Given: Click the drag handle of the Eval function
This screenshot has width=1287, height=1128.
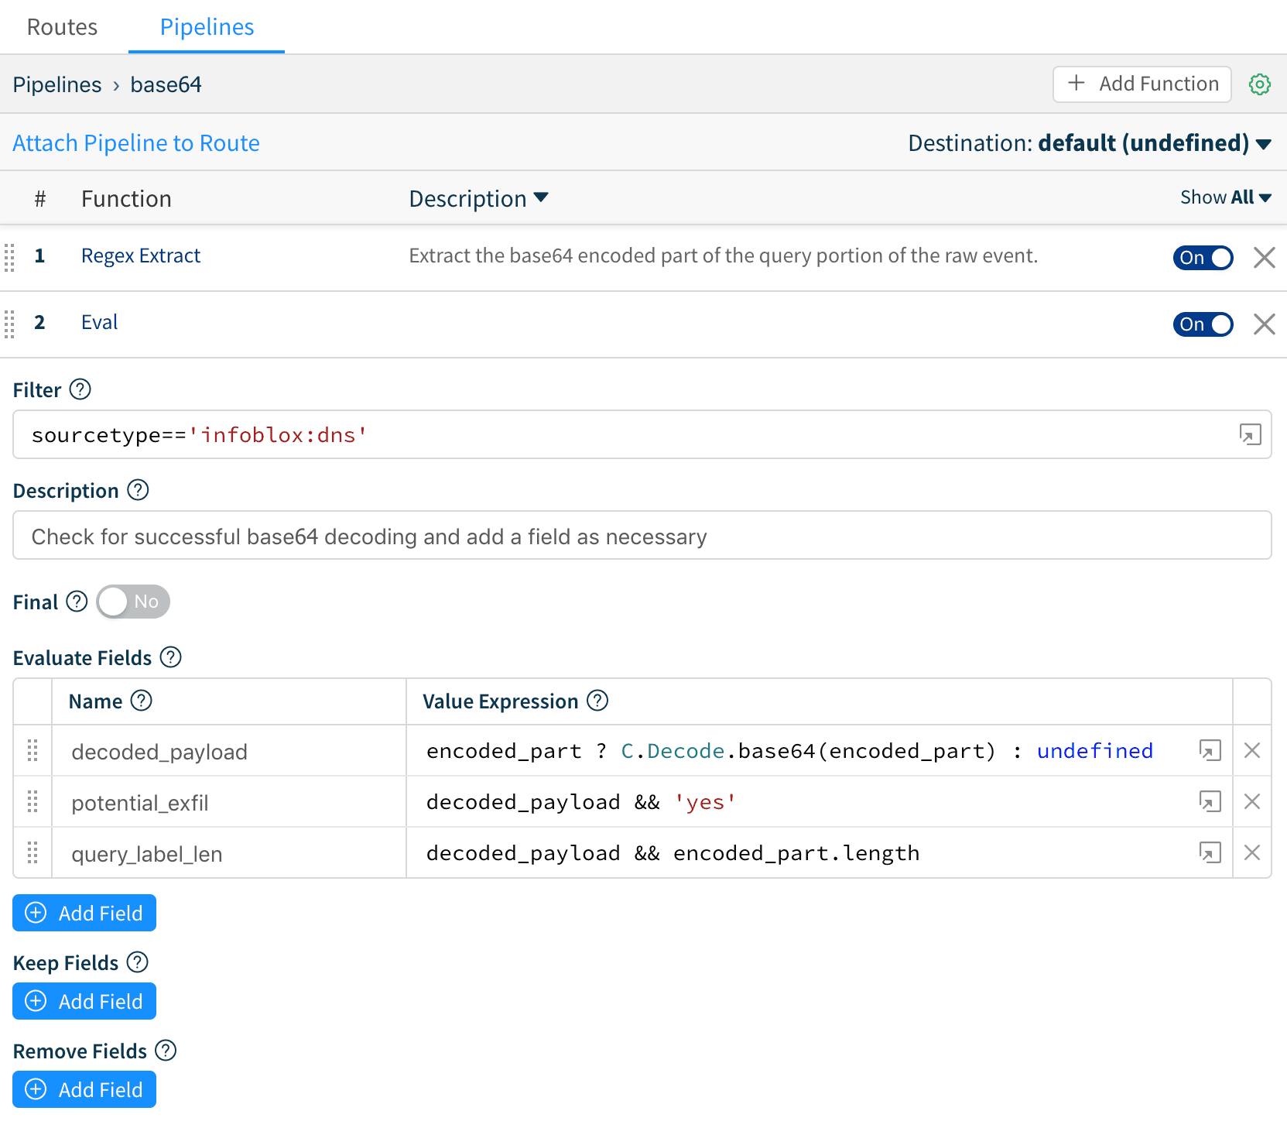Looking at the screenshot, I should (x=10, y=324).
